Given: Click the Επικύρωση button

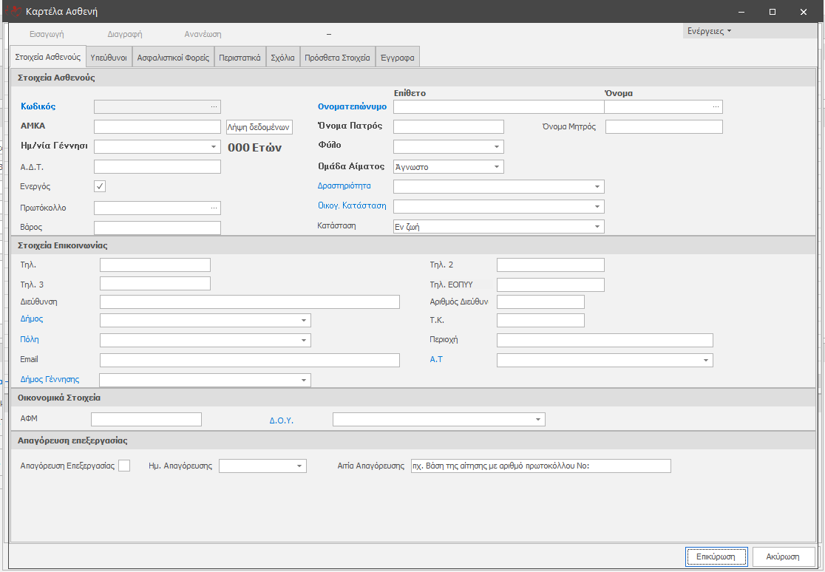Looking at the screenshot, I should tap(716, 556).
